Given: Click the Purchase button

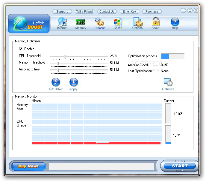Looking at the screenshot, I should pos(152,12).
